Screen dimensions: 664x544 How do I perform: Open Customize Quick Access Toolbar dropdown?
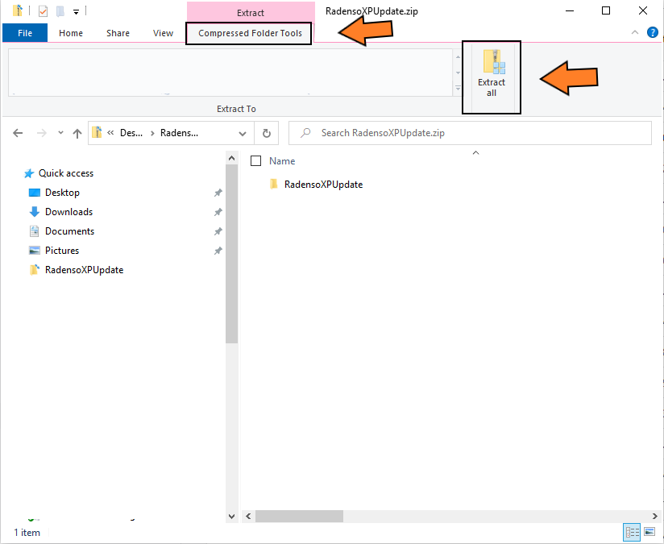click(x=77, y=12)
